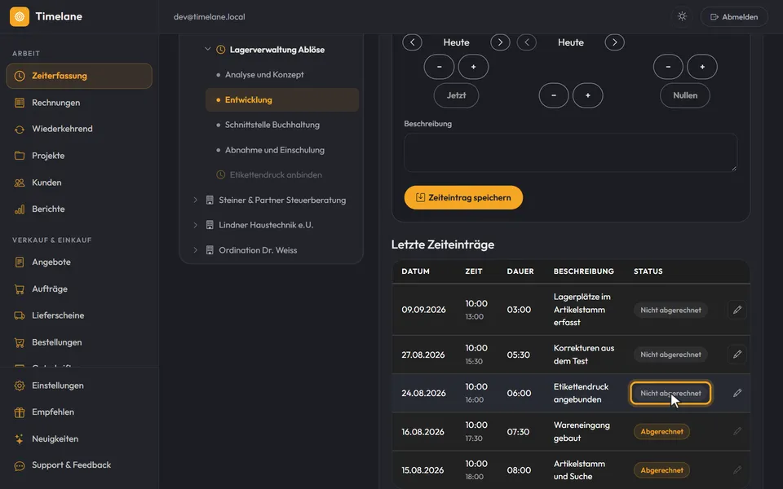
Task: Click the Abmelden button
Action: click(x=734, y=16)
